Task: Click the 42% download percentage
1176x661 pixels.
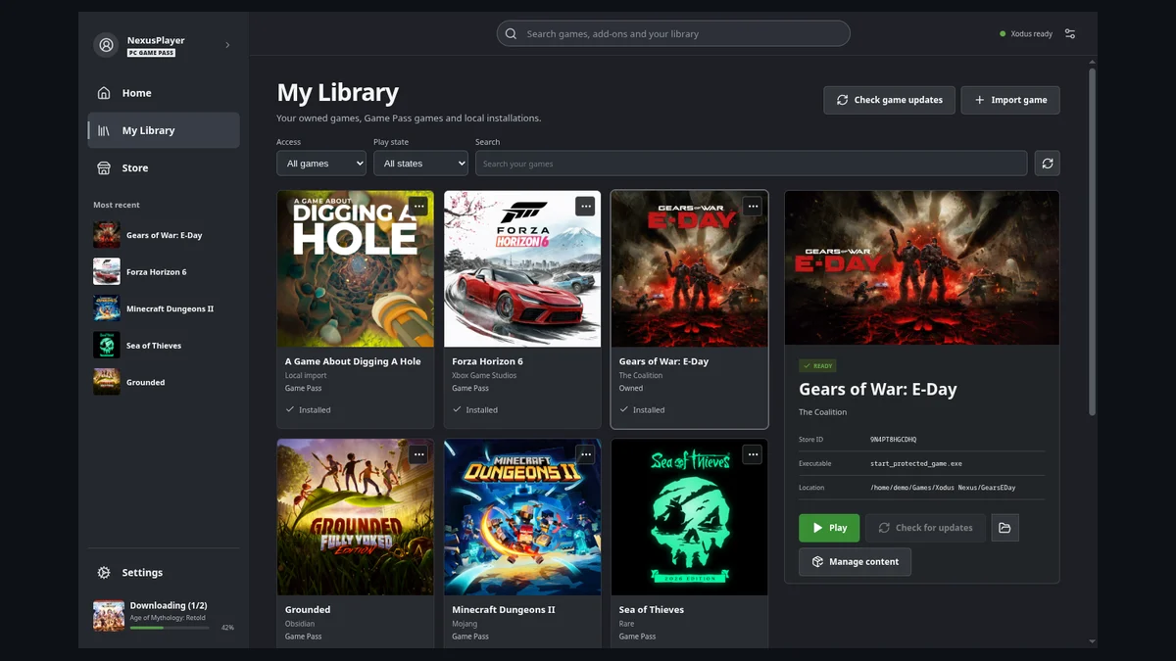Action: click(227, 628)
